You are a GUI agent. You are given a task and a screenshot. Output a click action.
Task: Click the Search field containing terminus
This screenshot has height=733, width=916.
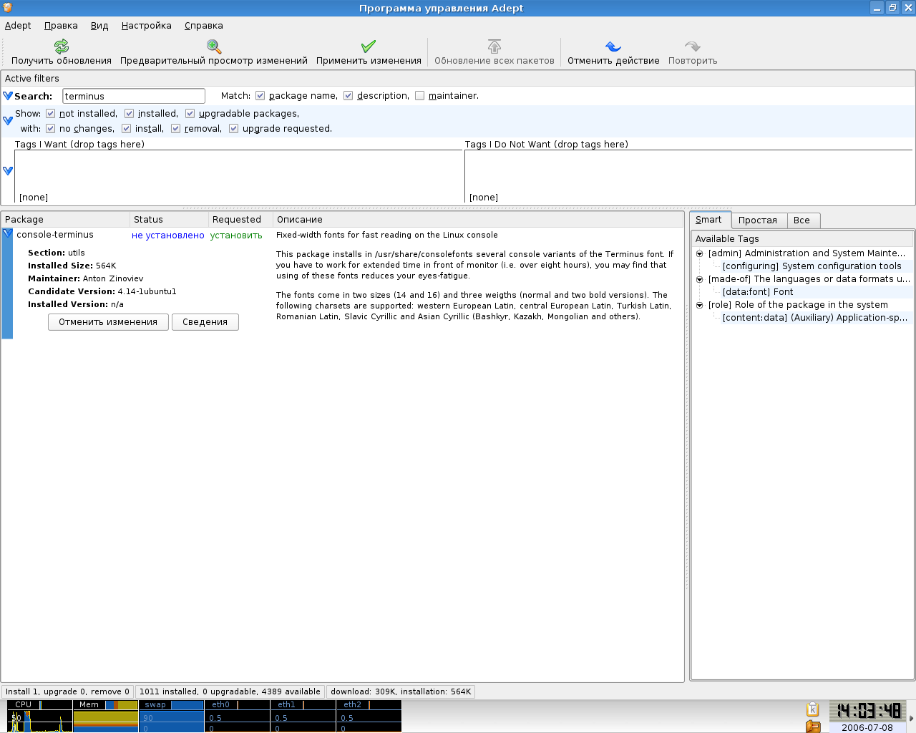[x=134, y=96]
